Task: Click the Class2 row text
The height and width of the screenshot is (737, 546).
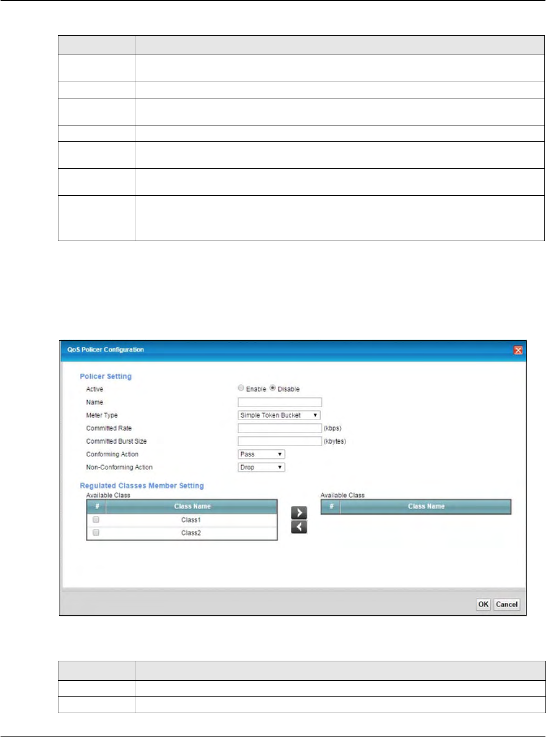Action: 191,533
